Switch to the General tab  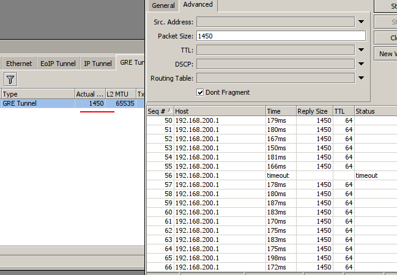click(x=163, y=5)
